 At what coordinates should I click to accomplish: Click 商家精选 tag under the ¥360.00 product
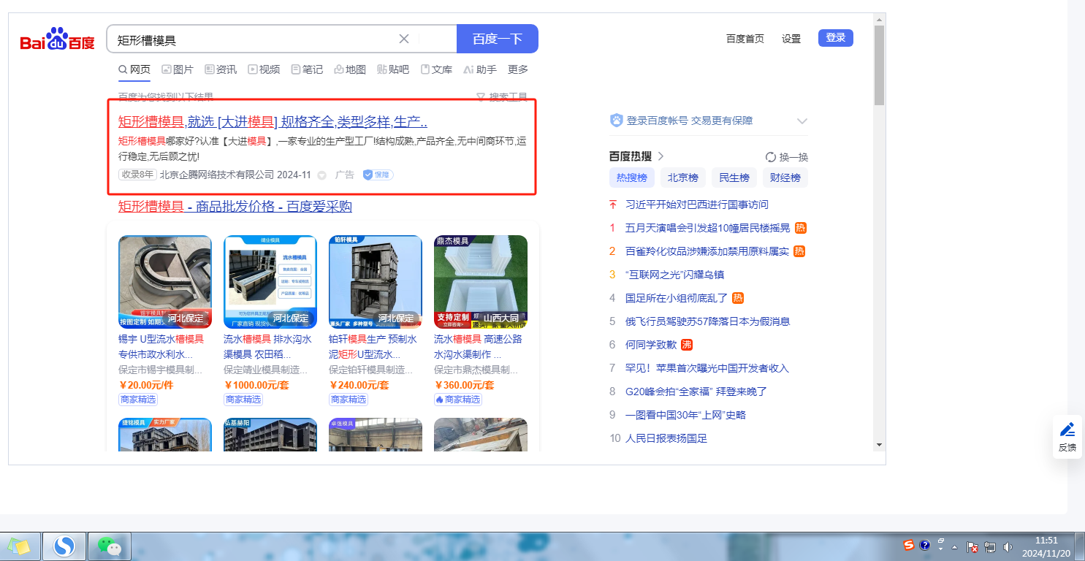pos(458,400)
